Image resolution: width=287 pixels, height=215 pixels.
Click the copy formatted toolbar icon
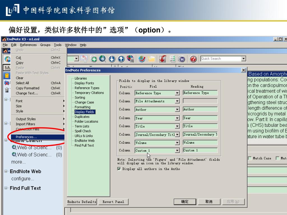pyautogui.click(x=84, y=59)
